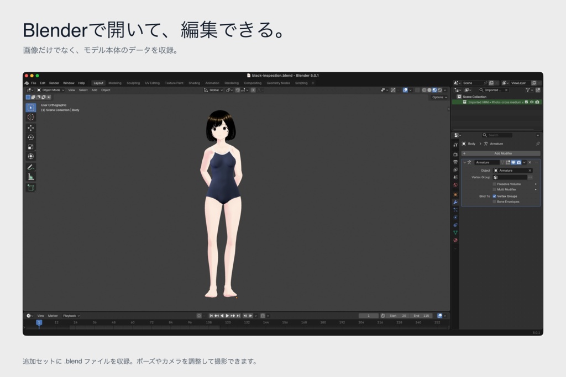Open the viewport Options dropdown
Viewport: 566px width, 377px height.
[439, 97]
